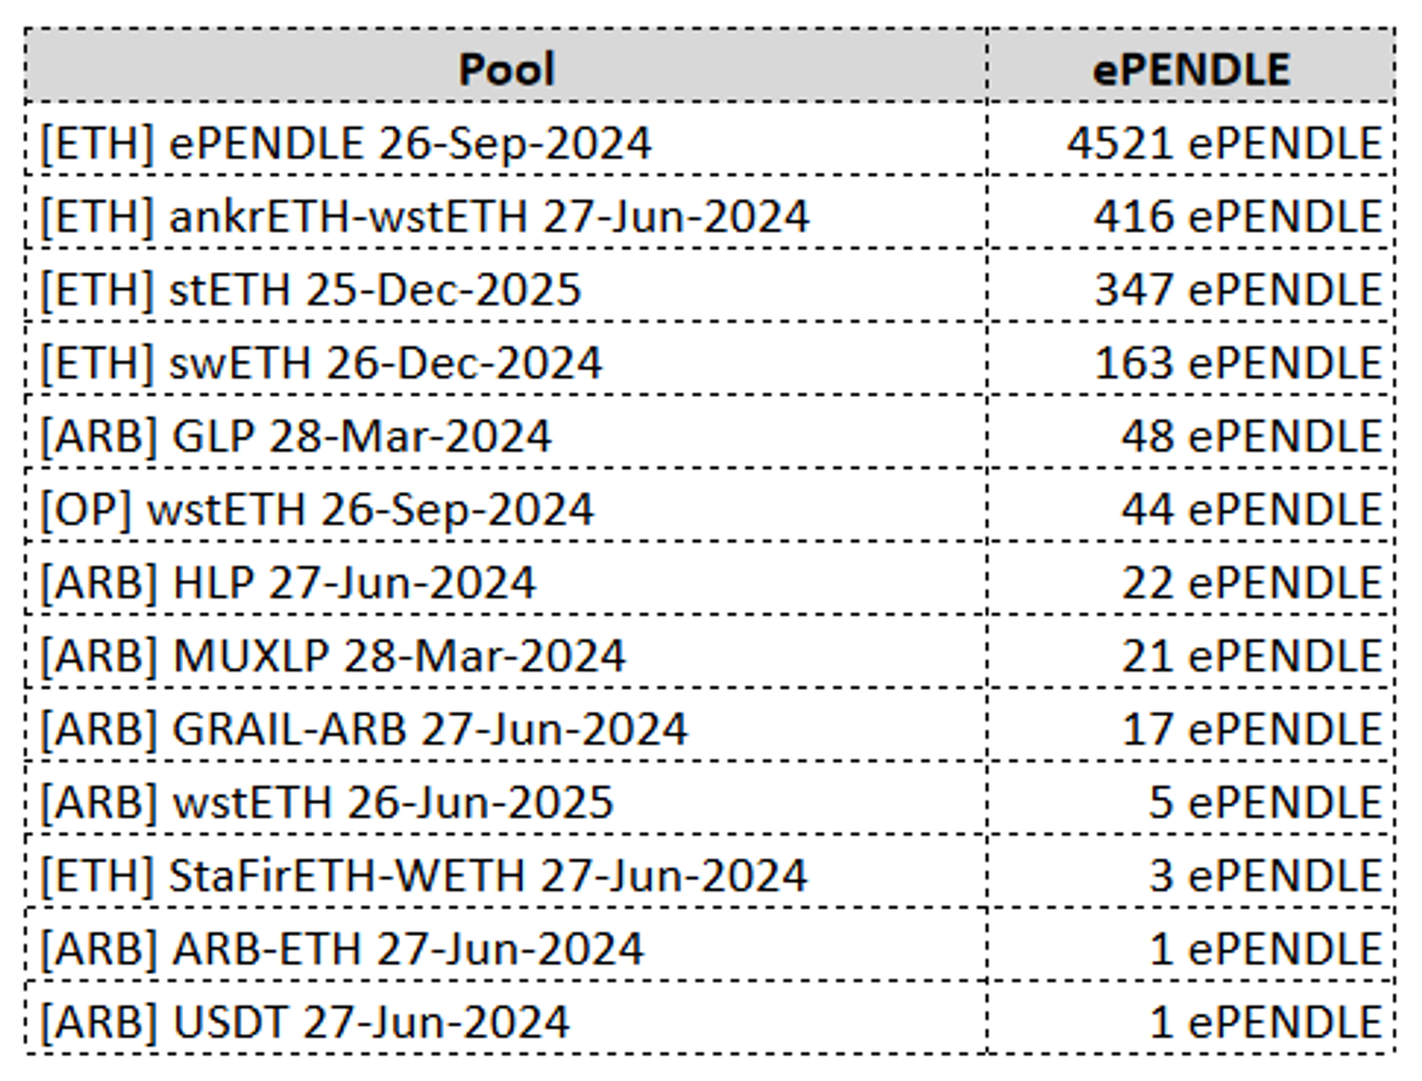Click the 4521 ePENDLE value cell
Image resolution: width=1422 pixels, height=1081 pixels.
point(1223,143)
